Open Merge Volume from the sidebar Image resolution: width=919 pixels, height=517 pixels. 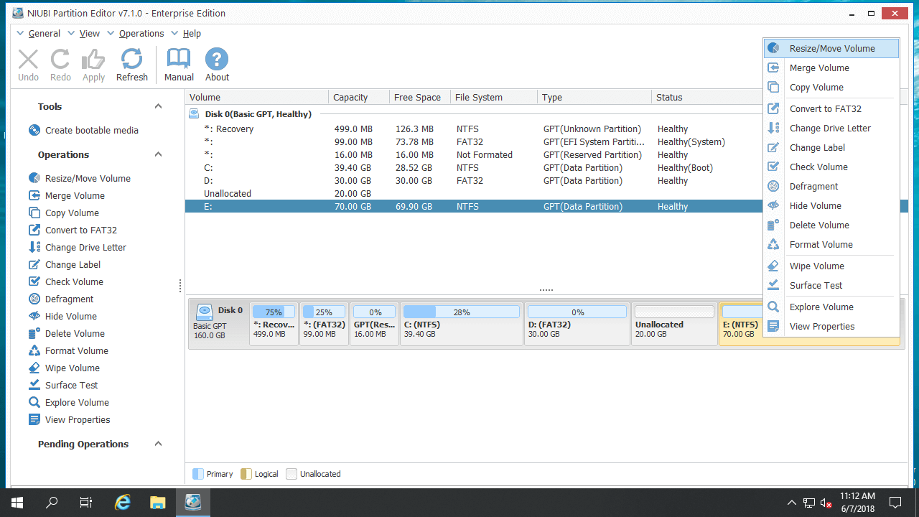pos(74,195)
